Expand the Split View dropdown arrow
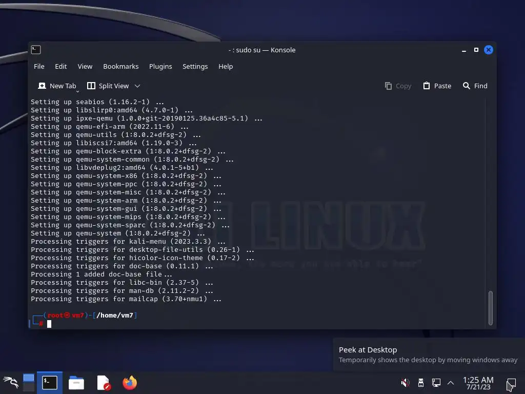This screenshot has height=394, width=525. pyautogui.click(x=137, y=86)
